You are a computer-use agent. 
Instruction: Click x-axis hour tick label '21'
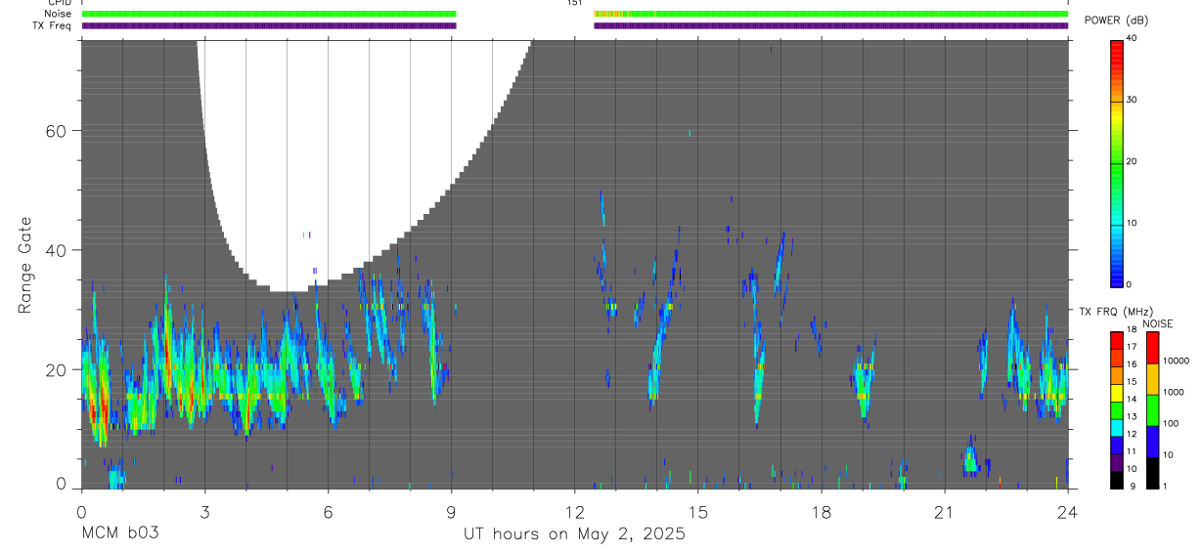(944, 512)
